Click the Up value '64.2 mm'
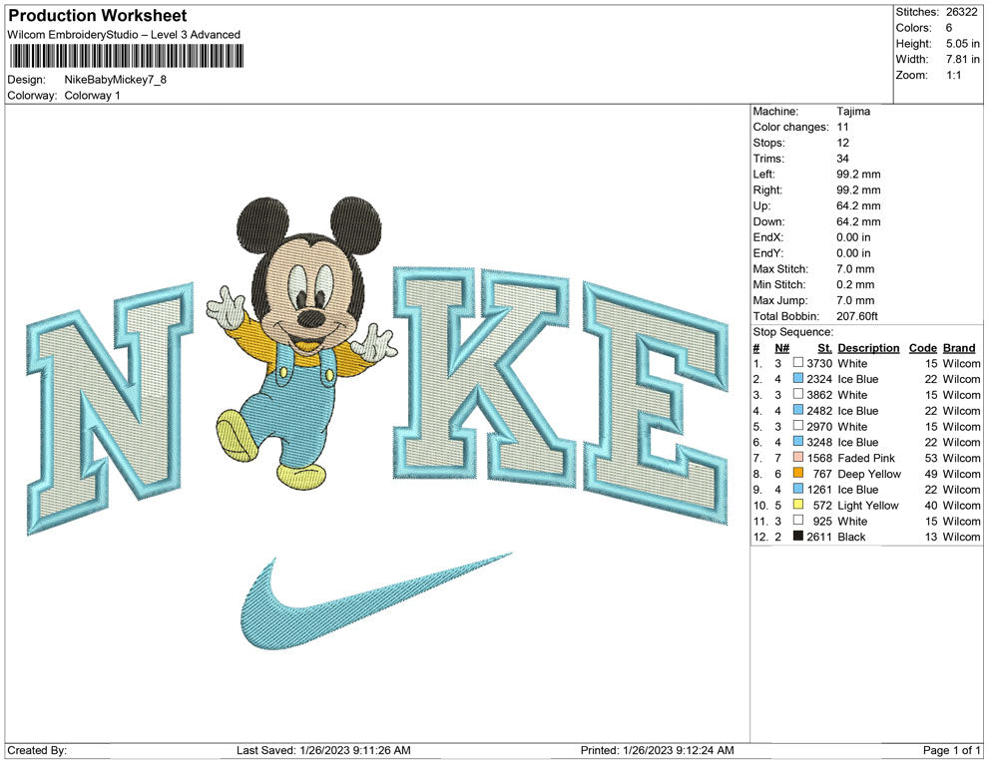Screen dimensions: 988x760 coord(858,205)
